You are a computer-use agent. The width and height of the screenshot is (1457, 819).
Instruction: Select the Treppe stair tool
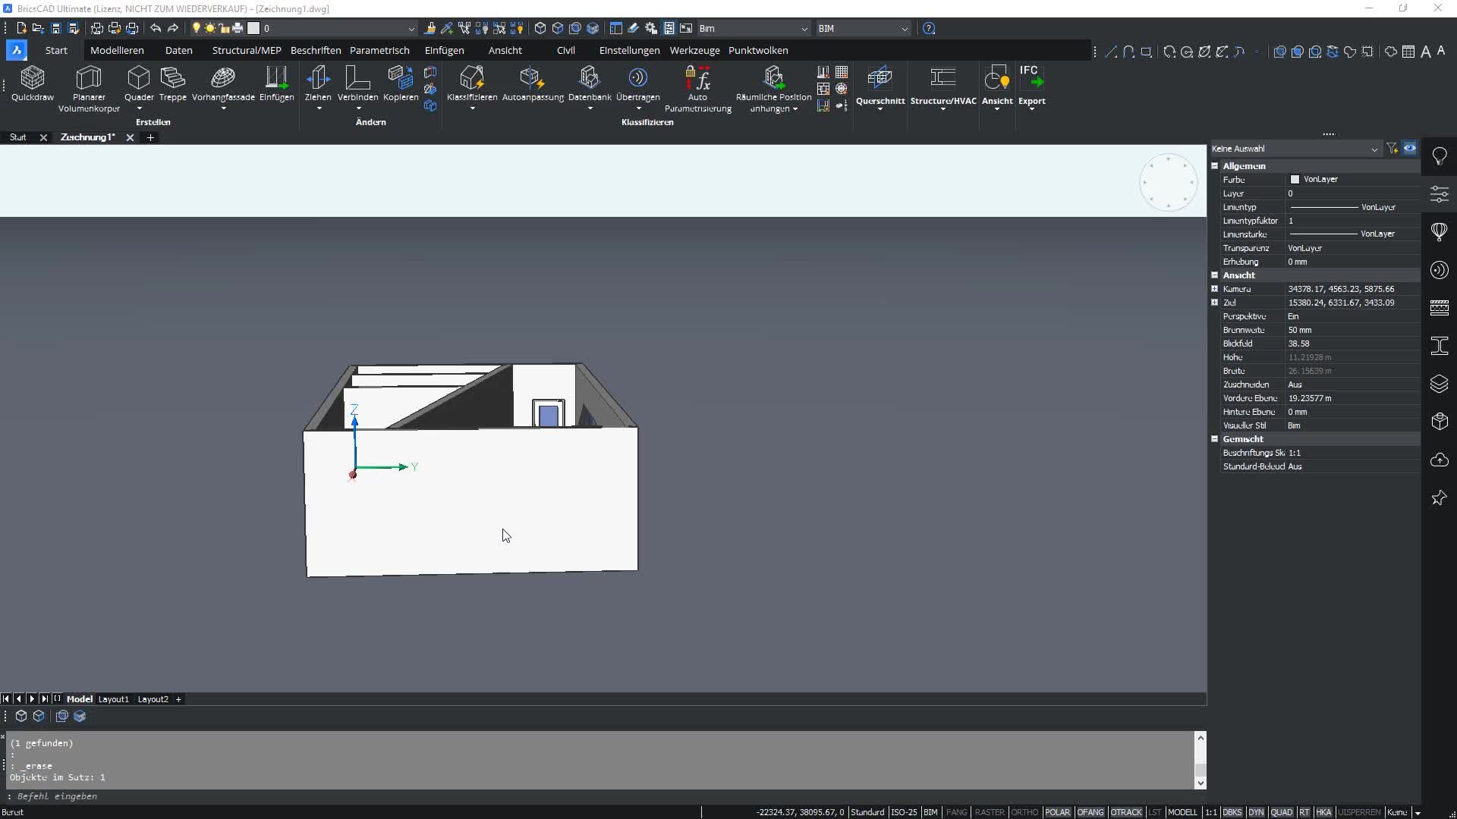click(x=172, y=83)
